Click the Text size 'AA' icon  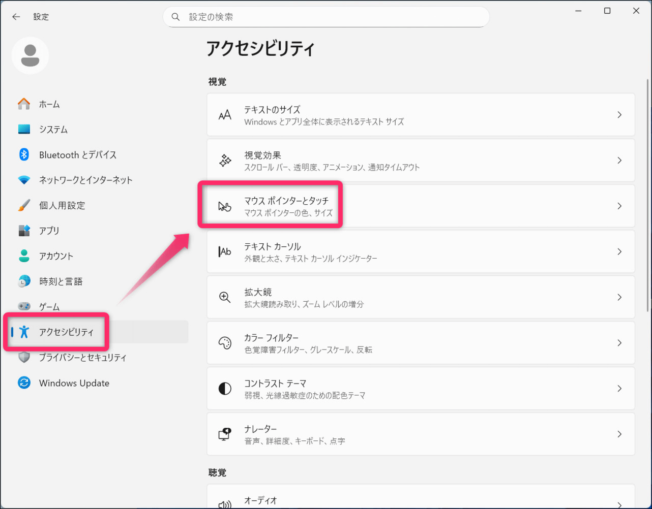225,115
